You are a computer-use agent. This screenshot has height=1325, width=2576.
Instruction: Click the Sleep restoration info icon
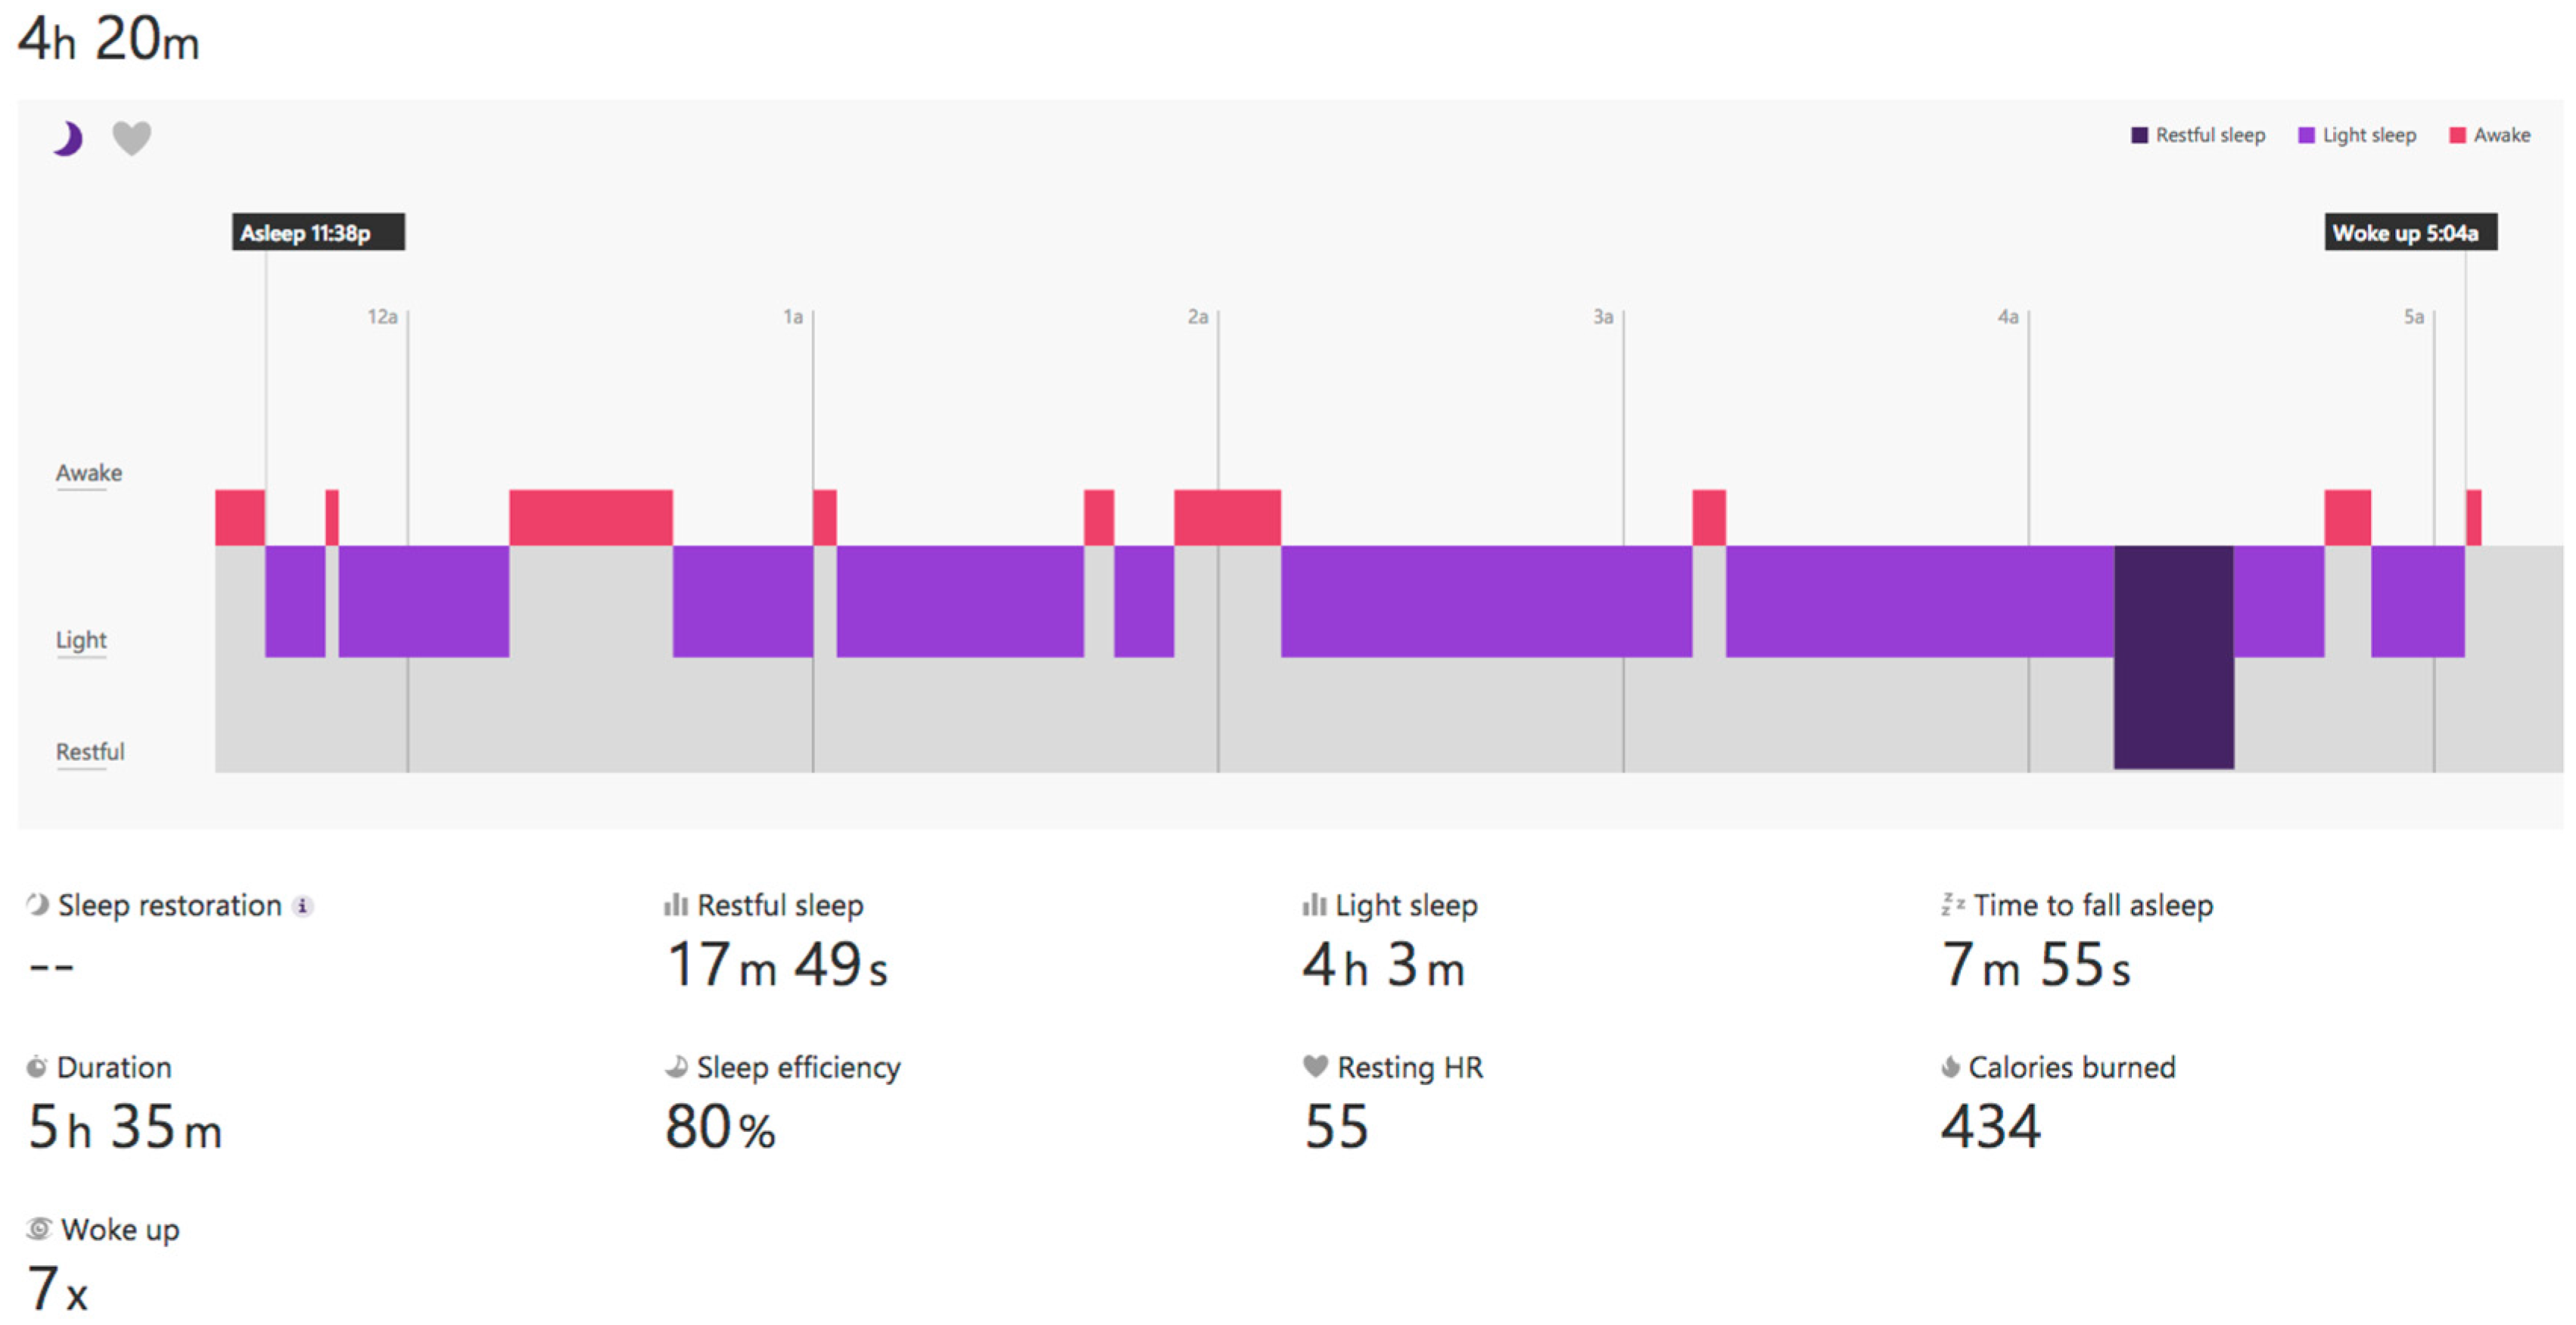point(302,906)
